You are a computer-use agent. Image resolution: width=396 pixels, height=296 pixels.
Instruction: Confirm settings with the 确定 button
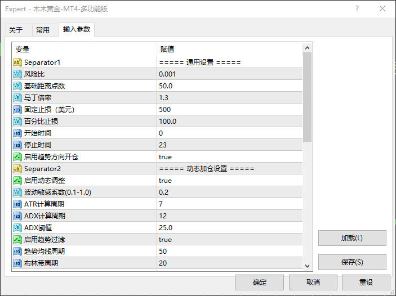pyautogui.click(x=260, y=282)
